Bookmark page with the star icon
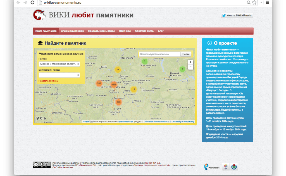This screenshot has width=286, height=176. point(254,3)
